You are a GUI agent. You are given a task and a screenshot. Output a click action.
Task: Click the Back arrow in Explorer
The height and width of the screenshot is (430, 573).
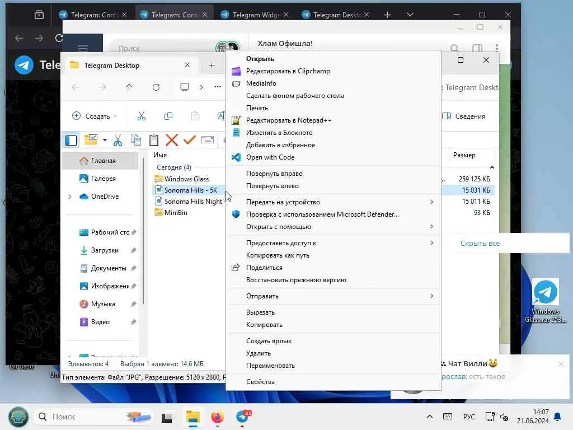76,87
